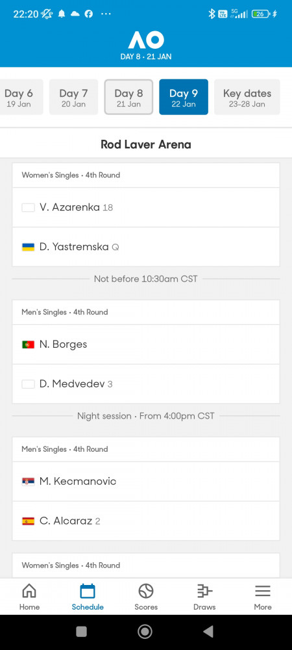
Task: Select the Day 9 22 Jan tab
Action: 184,97
